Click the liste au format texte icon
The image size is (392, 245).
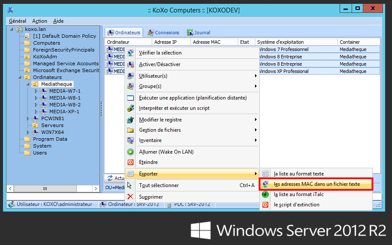pos(265,174)
